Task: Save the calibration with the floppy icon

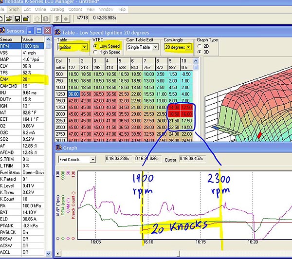Action: [x=18, y=18]
